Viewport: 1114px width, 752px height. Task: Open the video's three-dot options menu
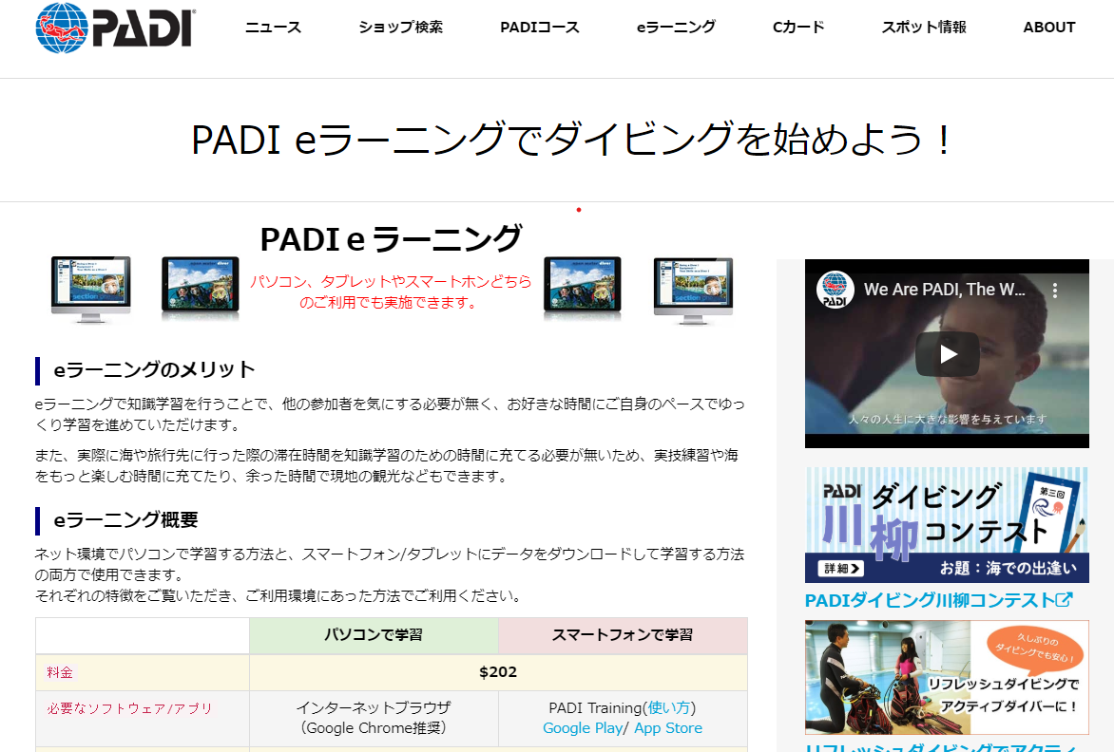[1053, 290]
